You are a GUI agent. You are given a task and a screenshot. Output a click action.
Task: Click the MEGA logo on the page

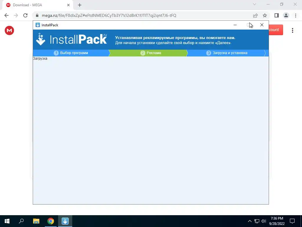pyautogui.click(x=9, y=30)
